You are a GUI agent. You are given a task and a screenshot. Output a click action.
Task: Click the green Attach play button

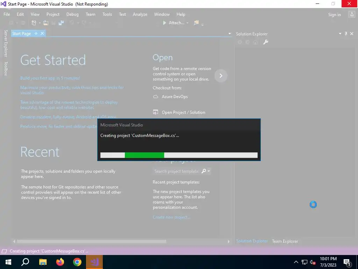[x=164, y=23]
